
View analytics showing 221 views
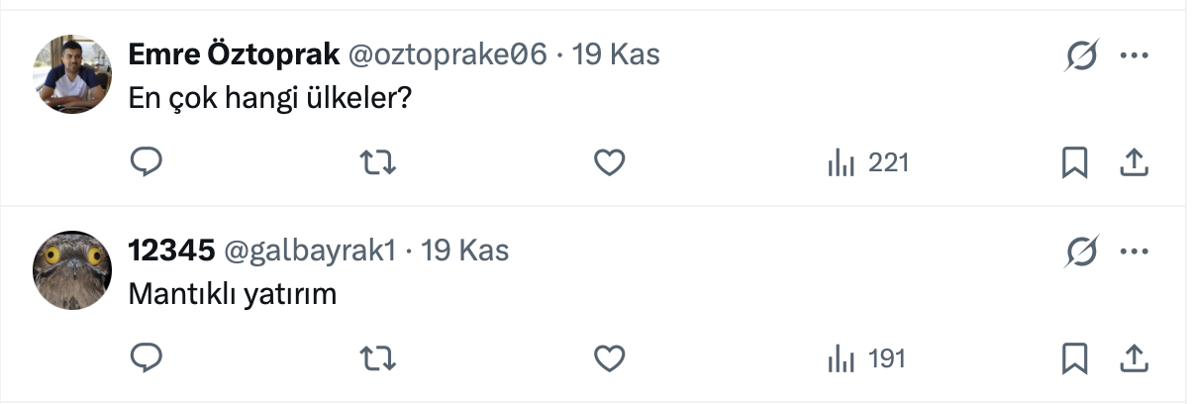[867, 162]
